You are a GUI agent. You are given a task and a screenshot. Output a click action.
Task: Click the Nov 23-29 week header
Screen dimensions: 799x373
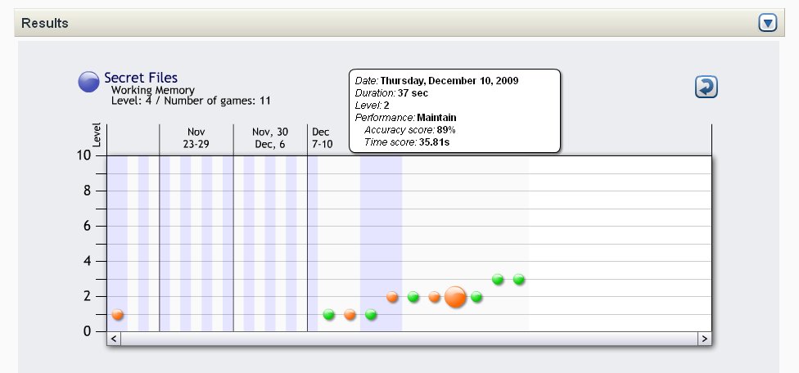(x=196, y=138)
